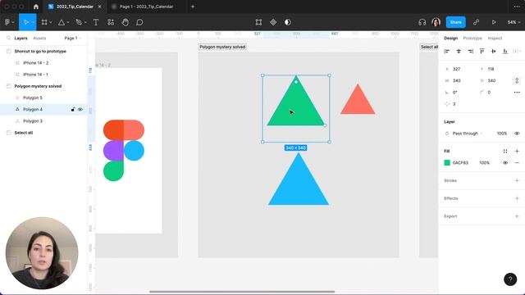Search layers with magnifier icon

(9, 39)
